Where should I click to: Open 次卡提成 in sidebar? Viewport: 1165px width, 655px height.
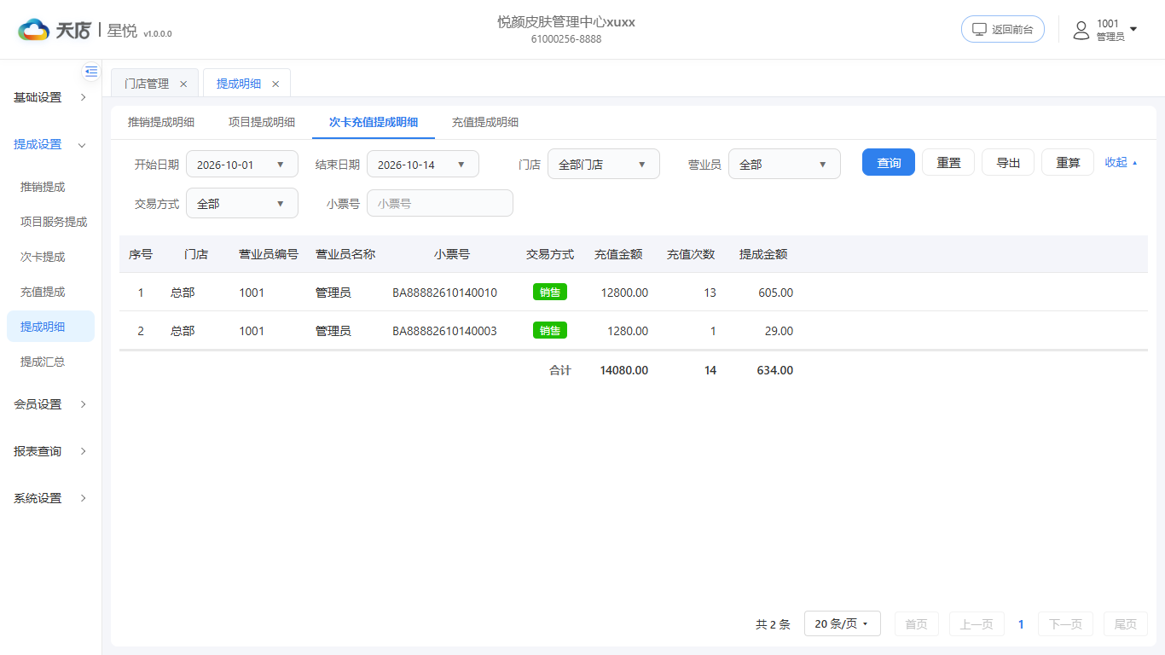[x=43, y=257]
